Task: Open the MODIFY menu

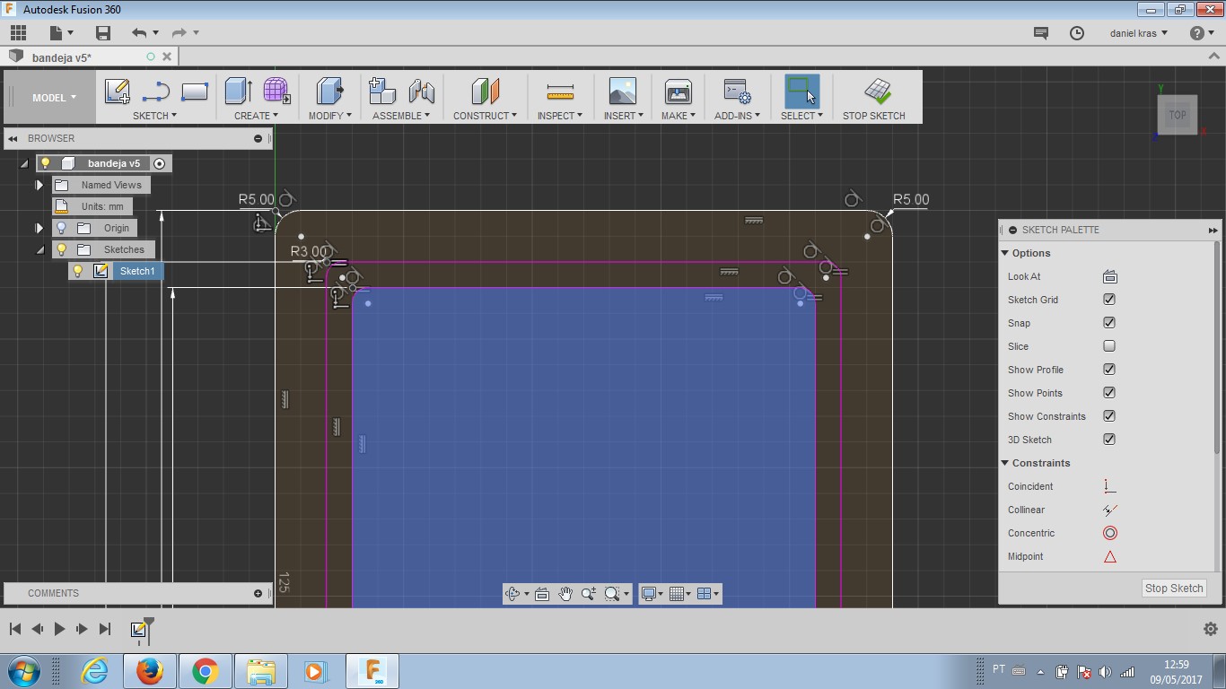Action: [329, 116]
